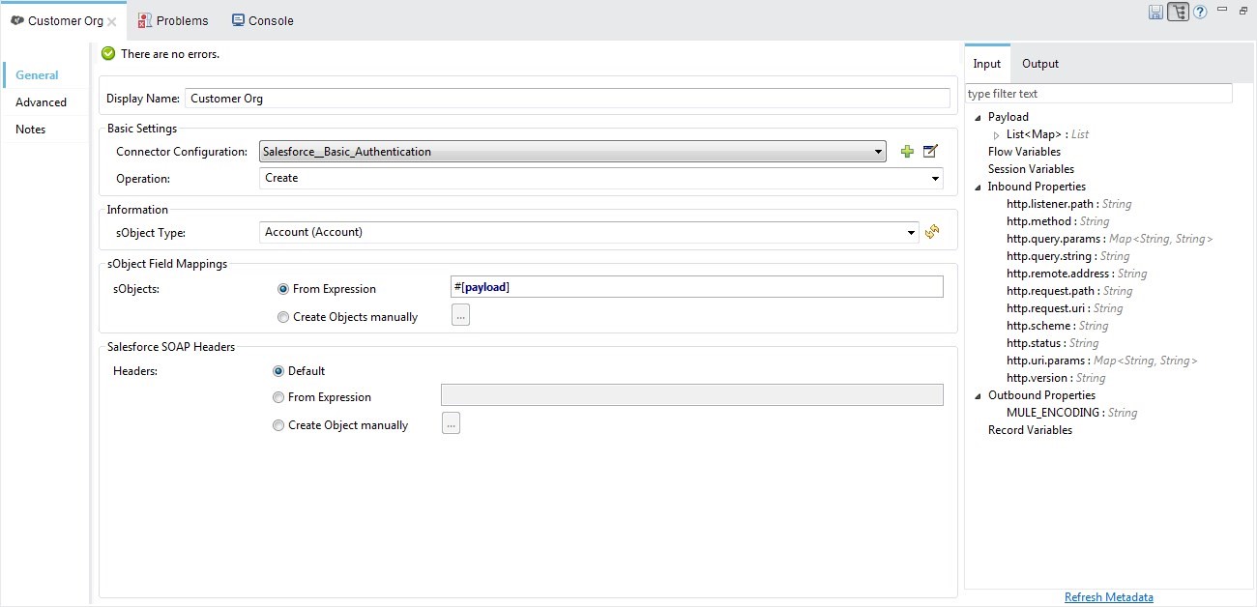Close the Customer Org tab

[x=112, y=21]
